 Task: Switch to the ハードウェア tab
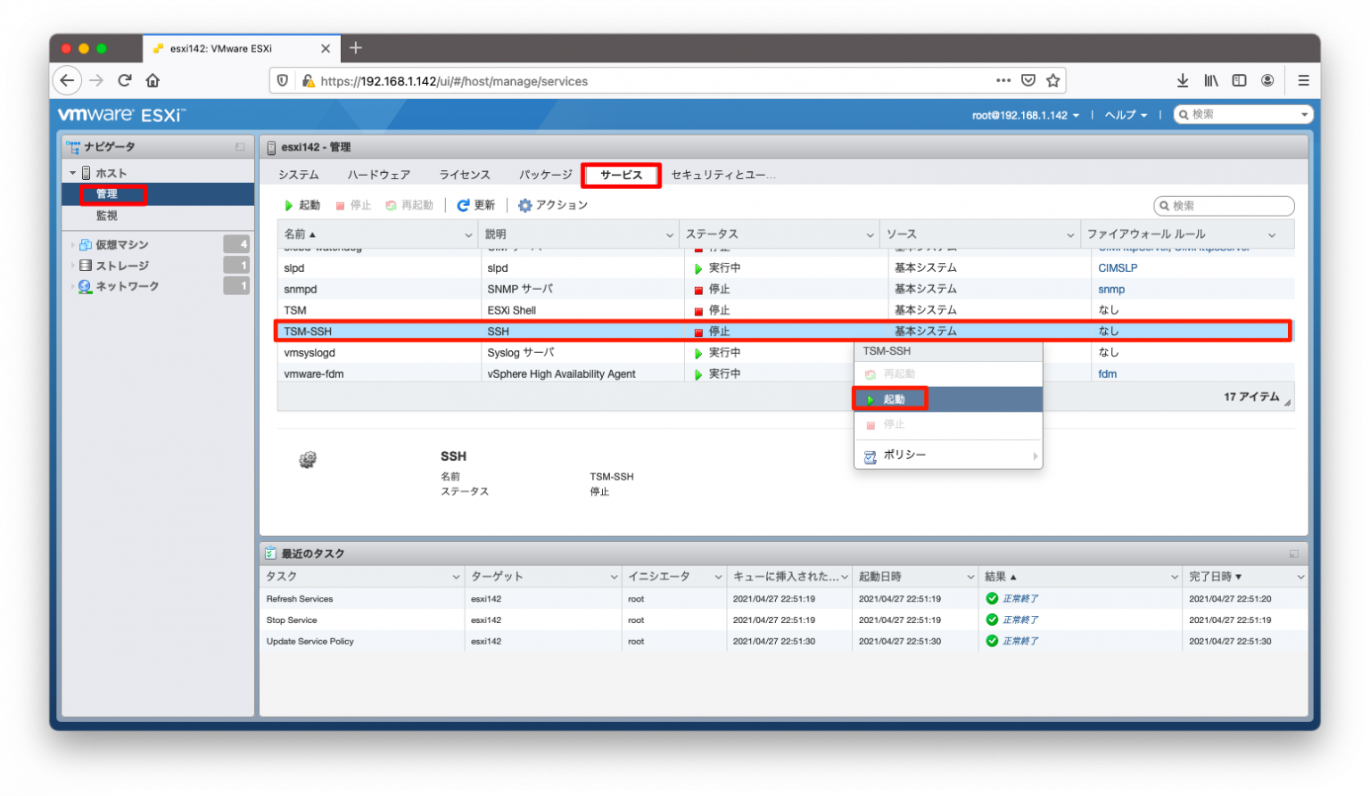[x=378, y=174]
